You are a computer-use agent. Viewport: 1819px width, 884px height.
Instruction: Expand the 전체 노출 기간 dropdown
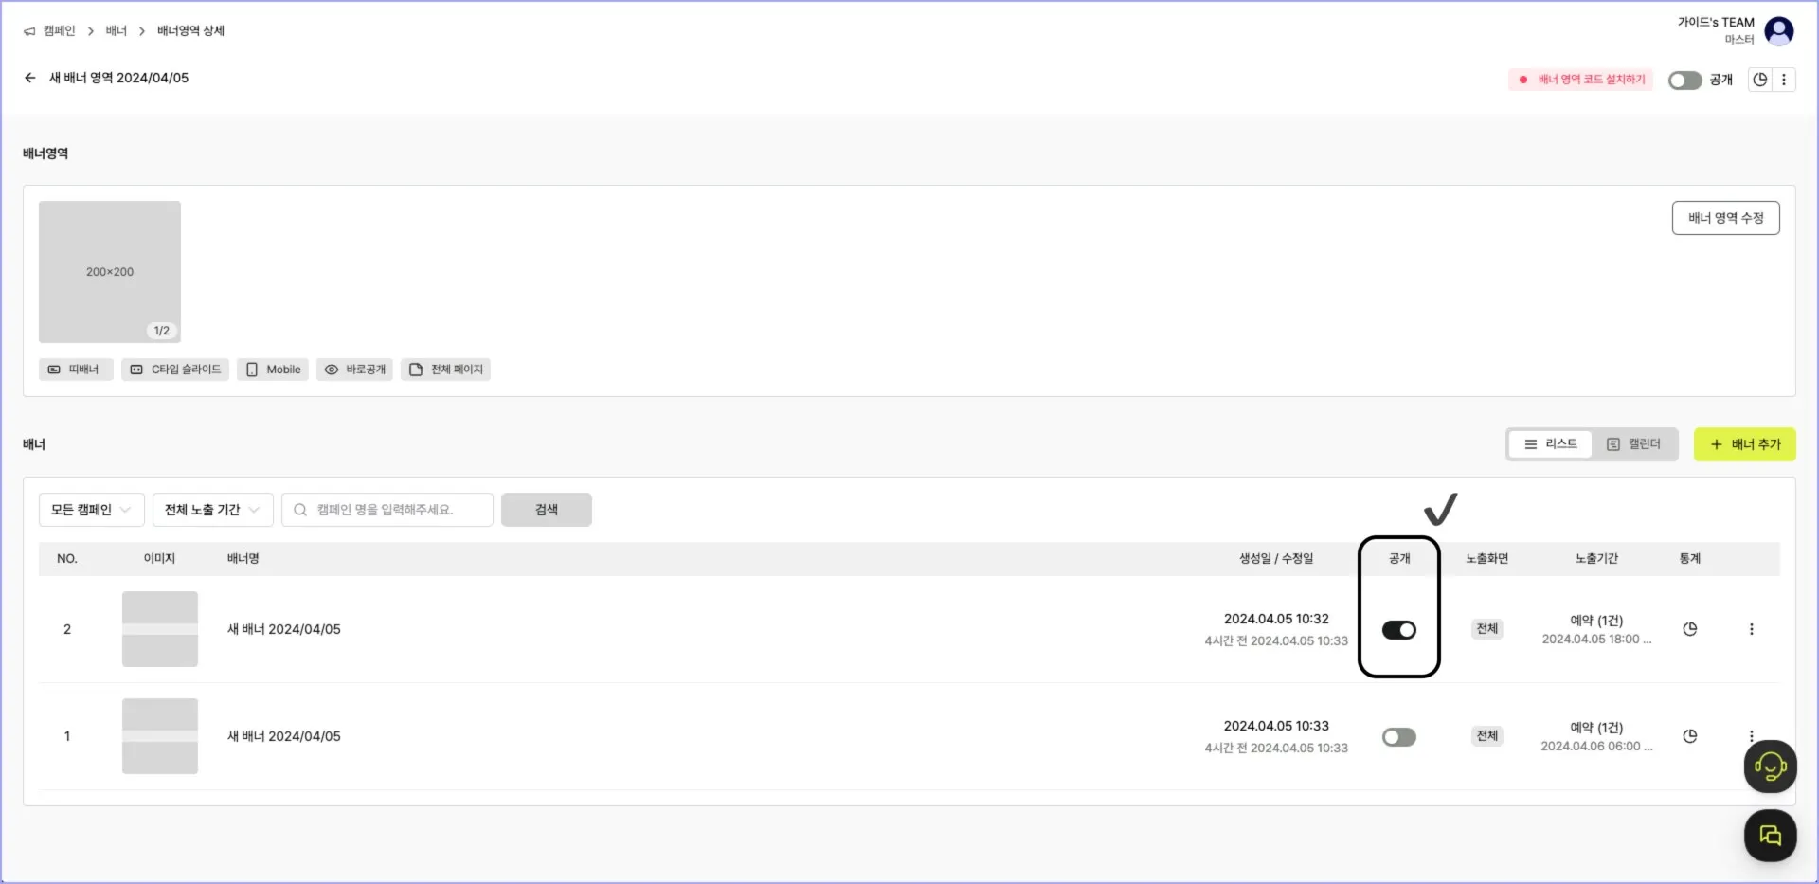click(x=213, y=510)
